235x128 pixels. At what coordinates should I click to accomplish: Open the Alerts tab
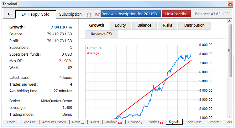tap(95, 122)
